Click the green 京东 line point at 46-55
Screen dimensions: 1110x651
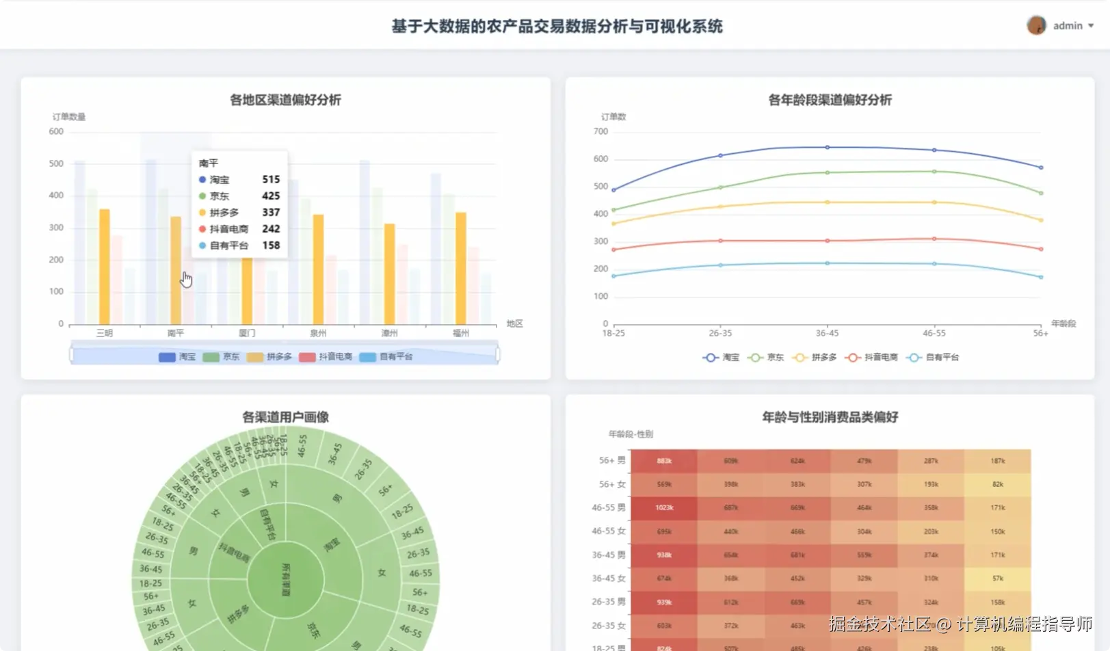934,172
